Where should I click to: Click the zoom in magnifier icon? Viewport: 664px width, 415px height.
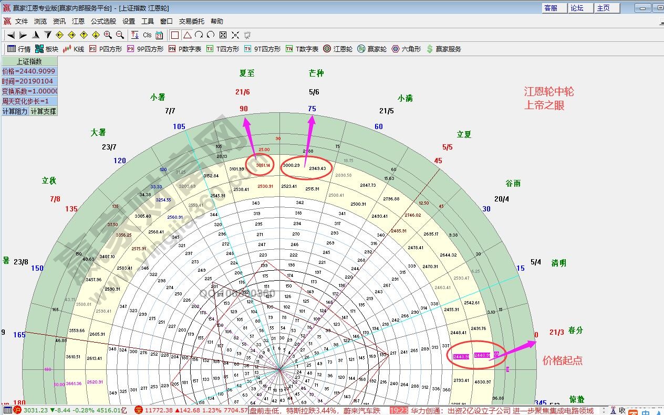tap(108, 35)
